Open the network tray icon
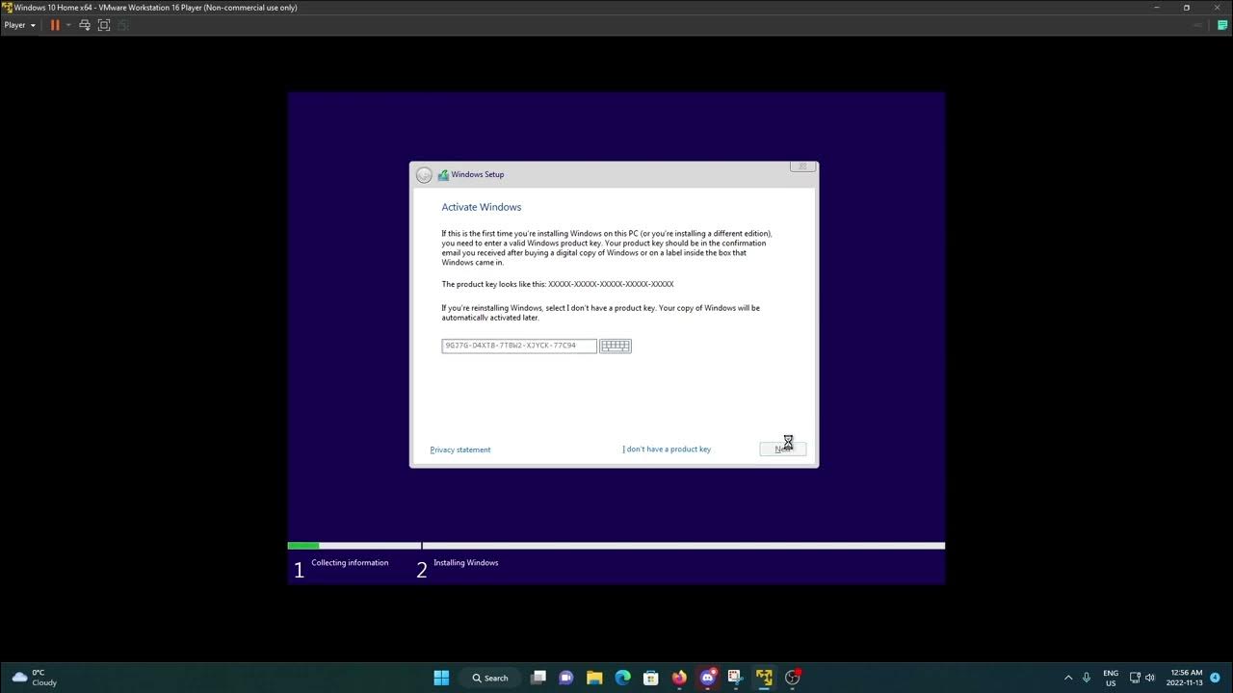This screenshot has width=1233, height=693. pyautogui.click(x=1135, y=678)
